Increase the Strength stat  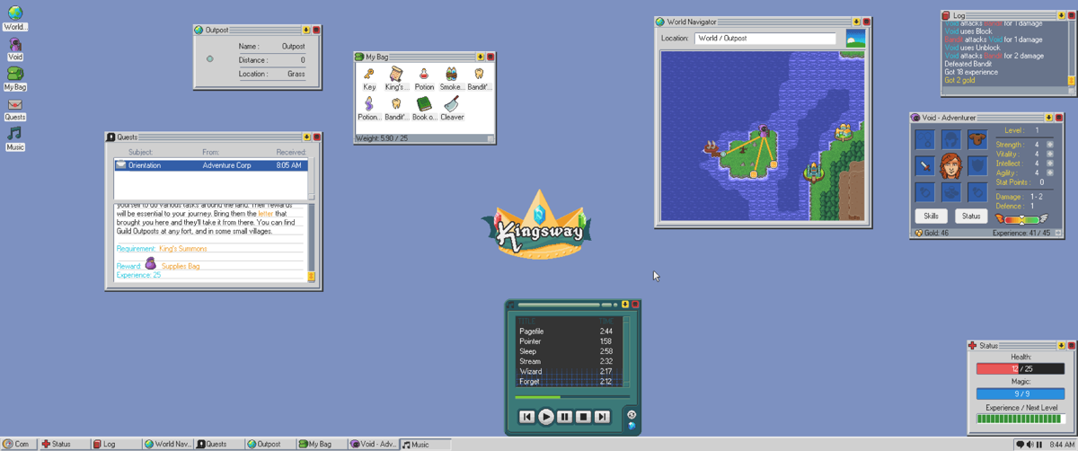coord(1049,144)
